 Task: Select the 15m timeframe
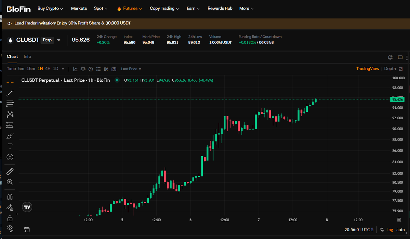click(x=31, y=68)
